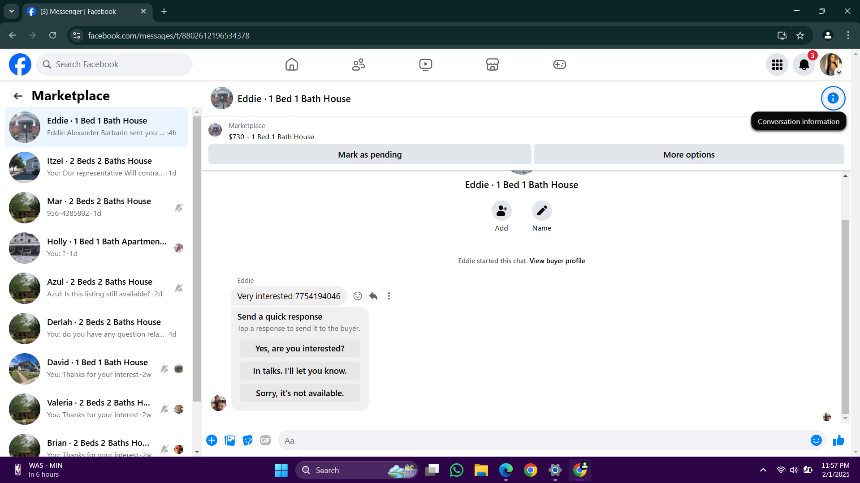Click the muted bell icon on Azul chat
This screenshot has width=860, height=483.
click(179, 288)
